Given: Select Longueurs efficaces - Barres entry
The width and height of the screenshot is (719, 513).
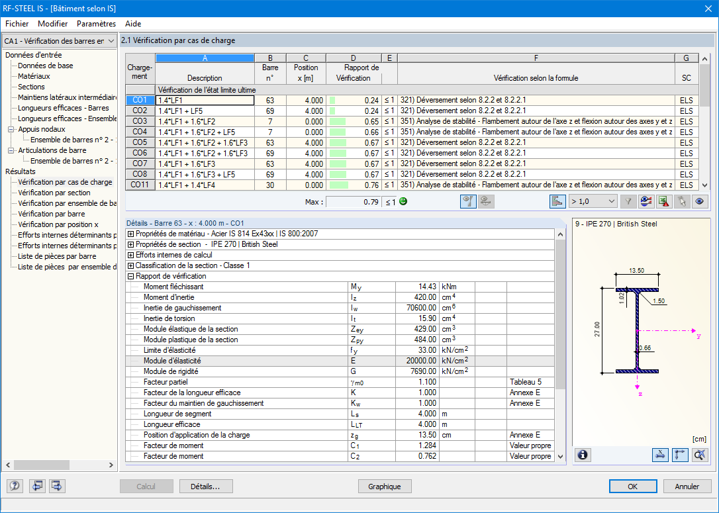Looking at the screenshot, I should click(x=64, y=108).
